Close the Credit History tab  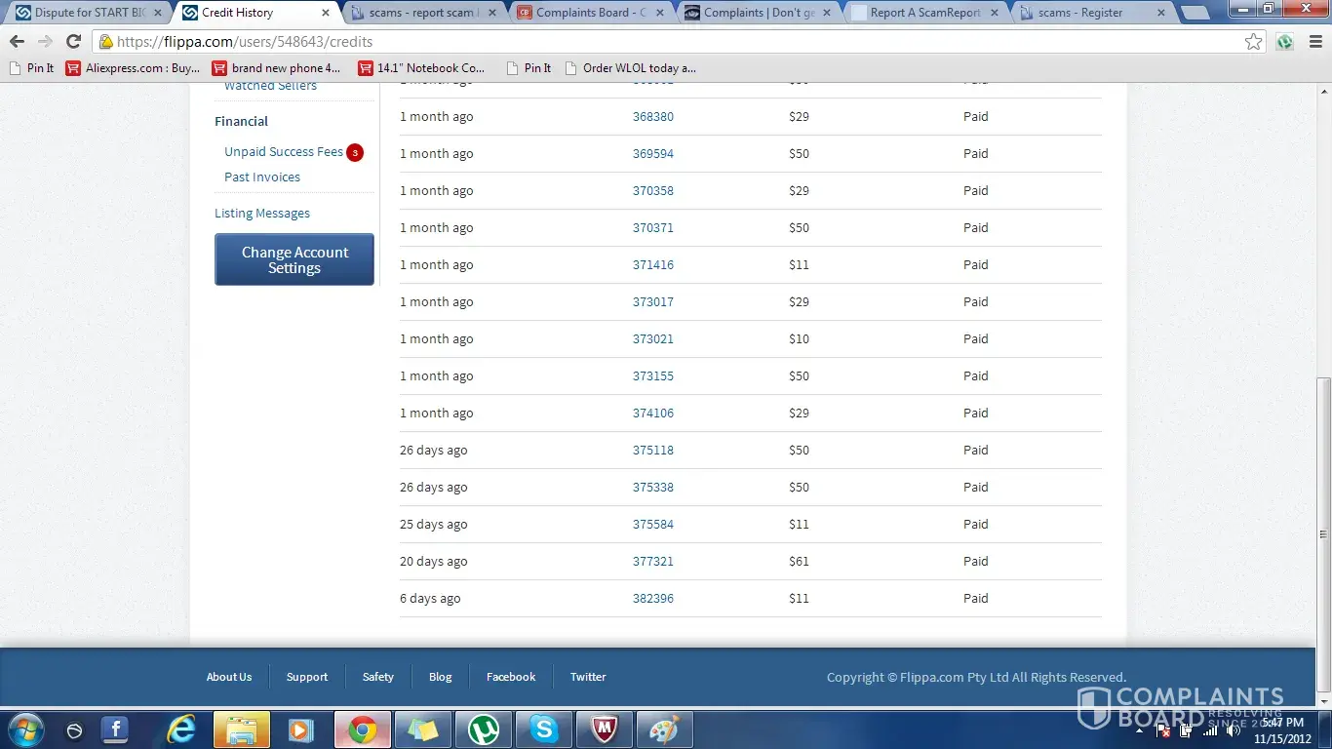tap(326, 13)
